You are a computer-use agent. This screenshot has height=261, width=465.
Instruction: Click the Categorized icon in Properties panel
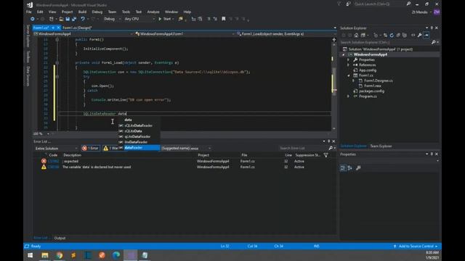pyautogui.click(x=343, y=168)
